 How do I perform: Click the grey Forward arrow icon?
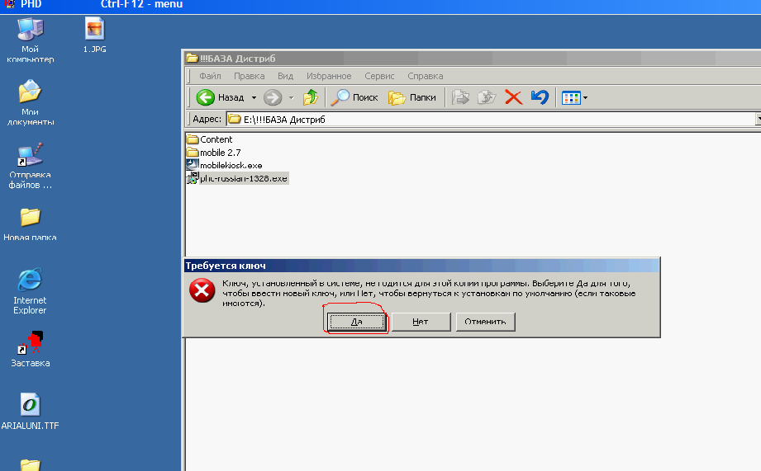click(x=273, y=97)
